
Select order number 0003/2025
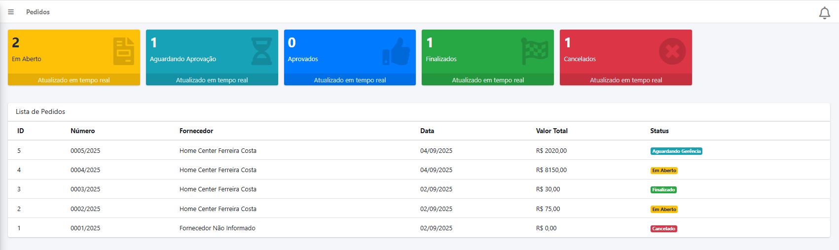(x=85, y=189)
